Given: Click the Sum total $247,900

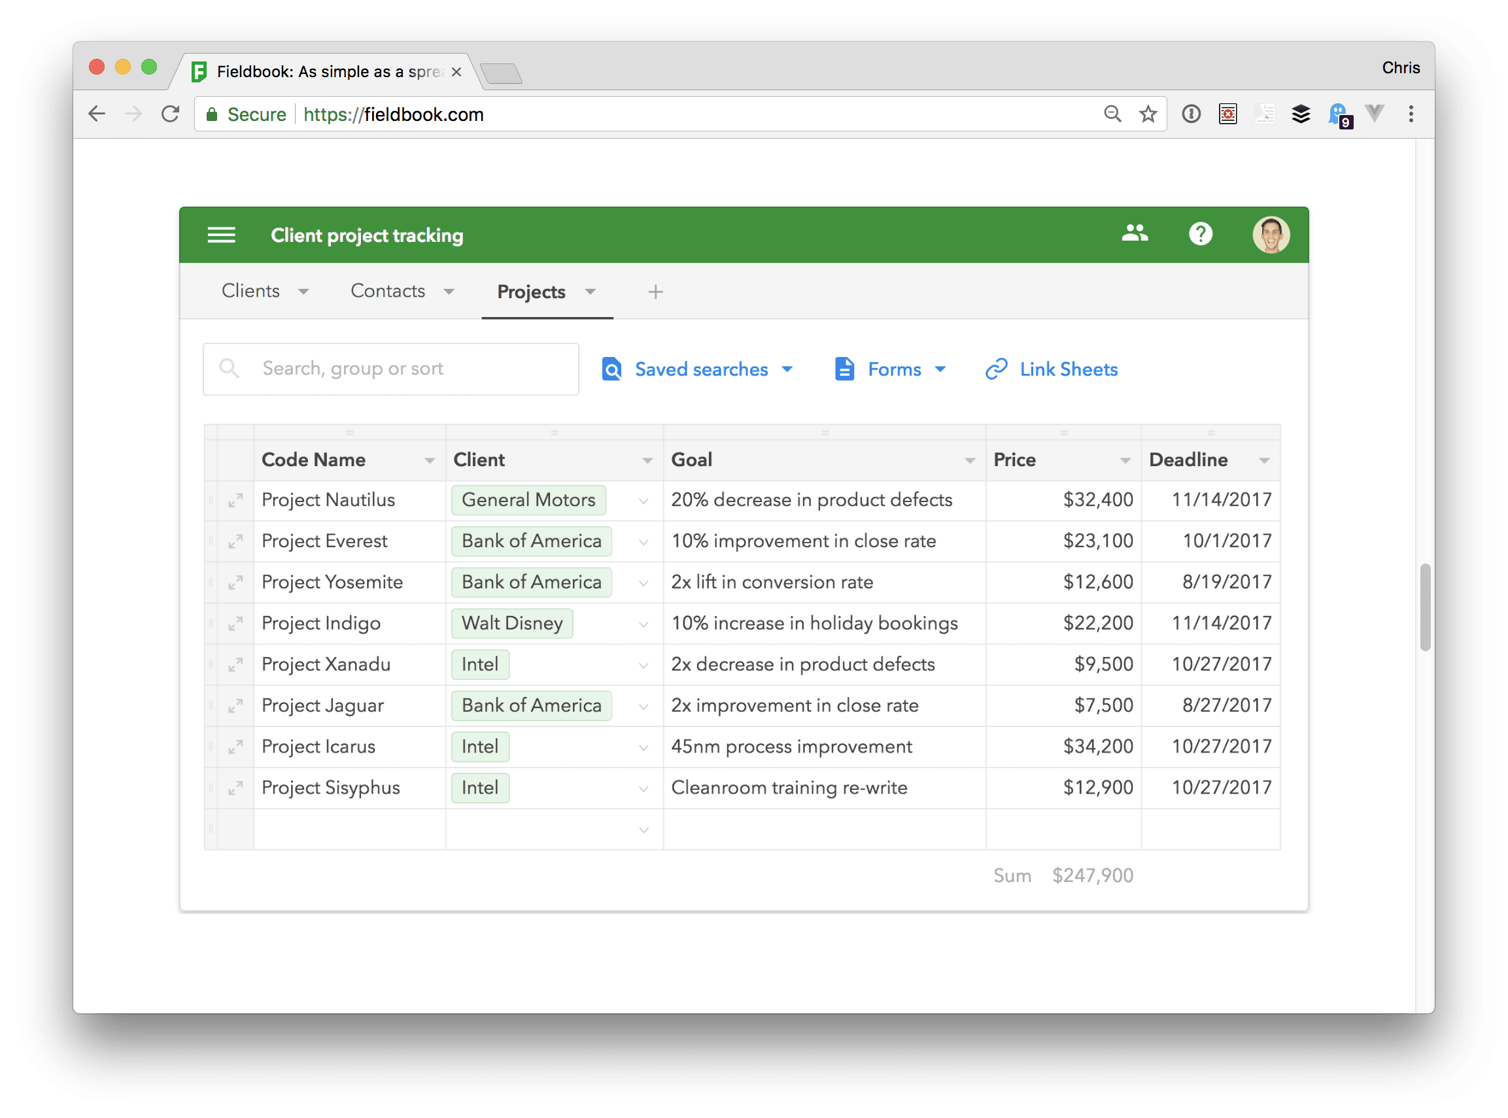Looking at the screenshot, I should pyautogui.click(x=1093, y=875).
